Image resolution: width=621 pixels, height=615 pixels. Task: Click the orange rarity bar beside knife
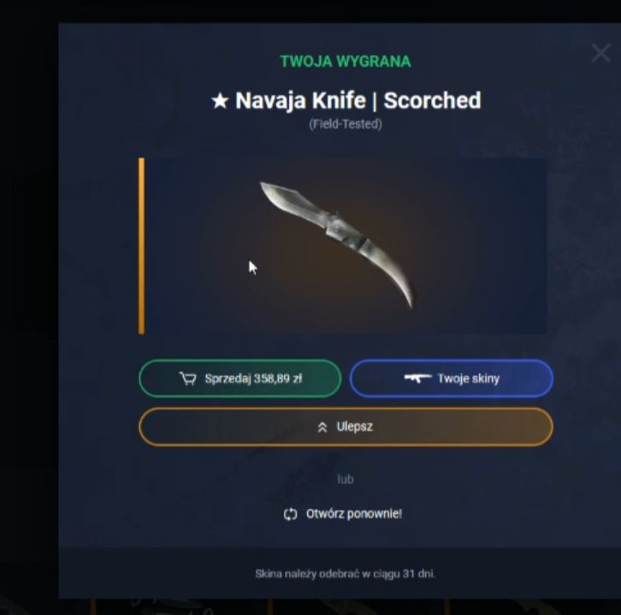point(141,246)
